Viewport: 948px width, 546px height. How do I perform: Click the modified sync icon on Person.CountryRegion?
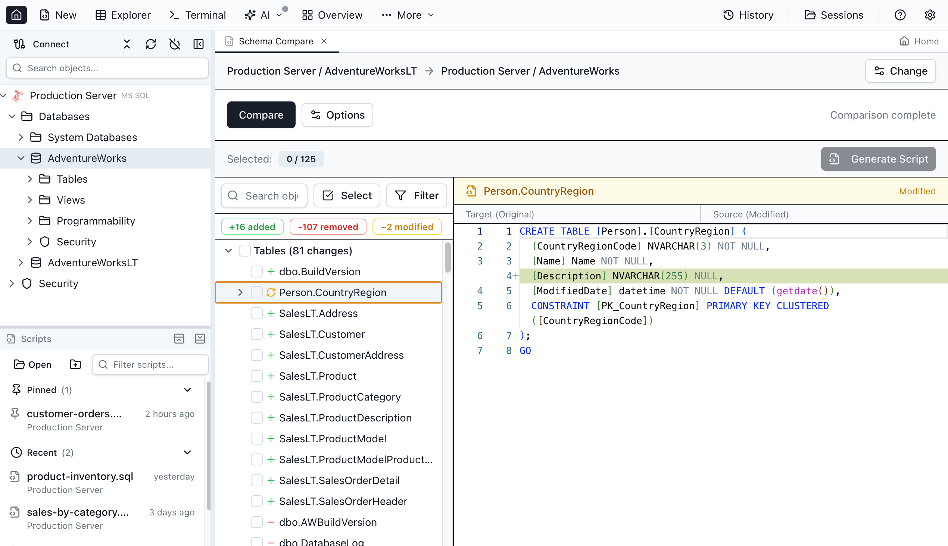click(x=271, y=292)
